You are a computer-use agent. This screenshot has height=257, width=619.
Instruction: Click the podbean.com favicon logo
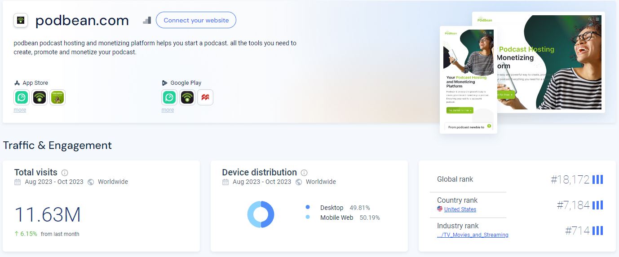pyautogui.click(x=21, y=21)
